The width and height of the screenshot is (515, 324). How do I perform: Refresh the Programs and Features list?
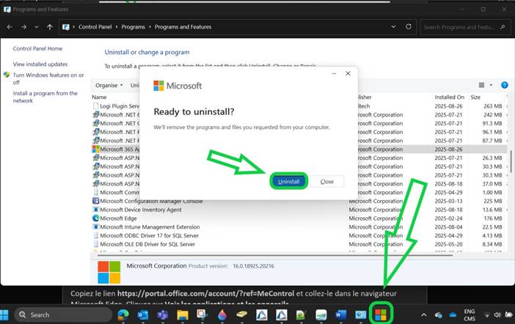point(408,26)
